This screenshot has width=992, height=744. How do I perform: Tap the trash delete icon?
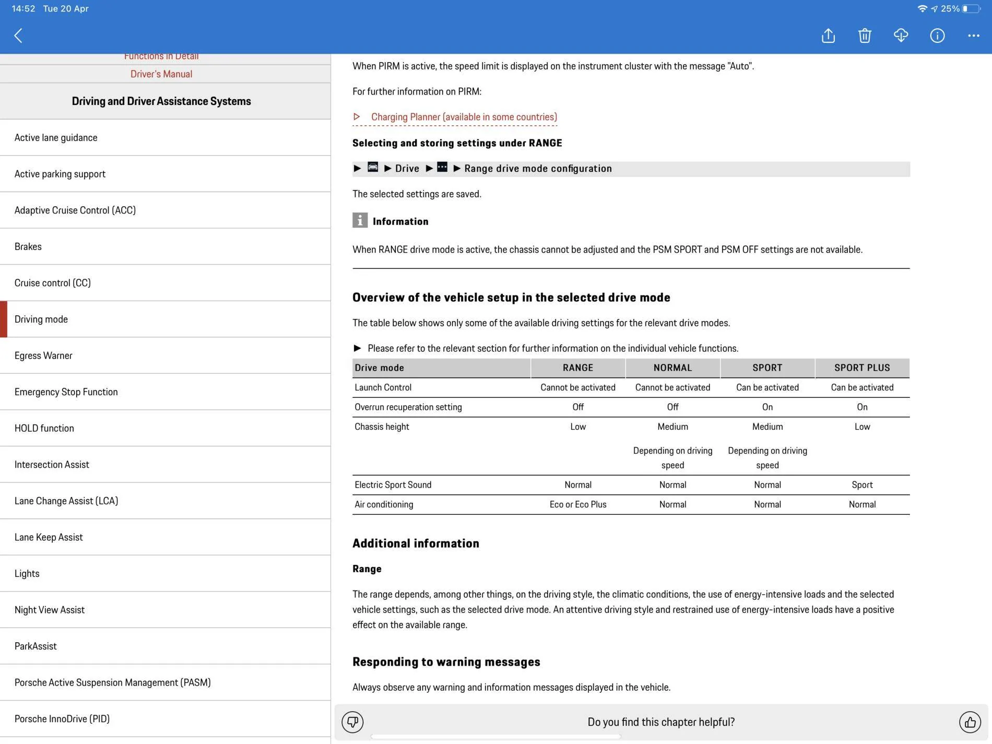(x=865, y=36)
